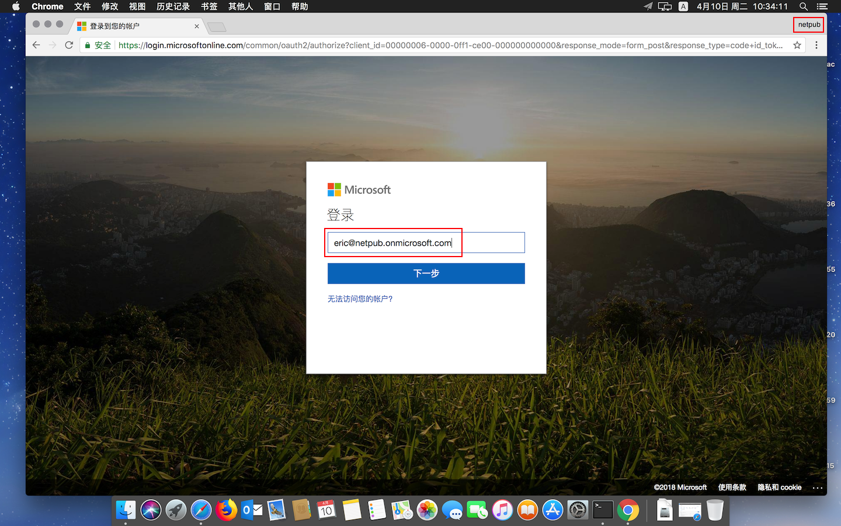Click the paper plane menu bar icon
Screen dimensions: 841x526
click(648, 6)
